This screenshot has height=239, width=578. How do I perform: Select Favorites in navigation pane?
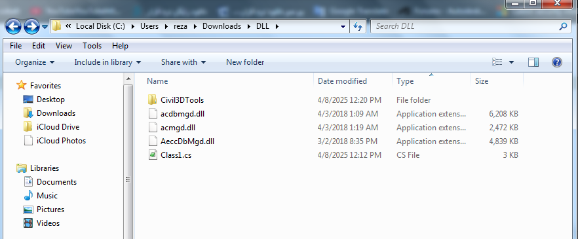[x=45, y=85]
